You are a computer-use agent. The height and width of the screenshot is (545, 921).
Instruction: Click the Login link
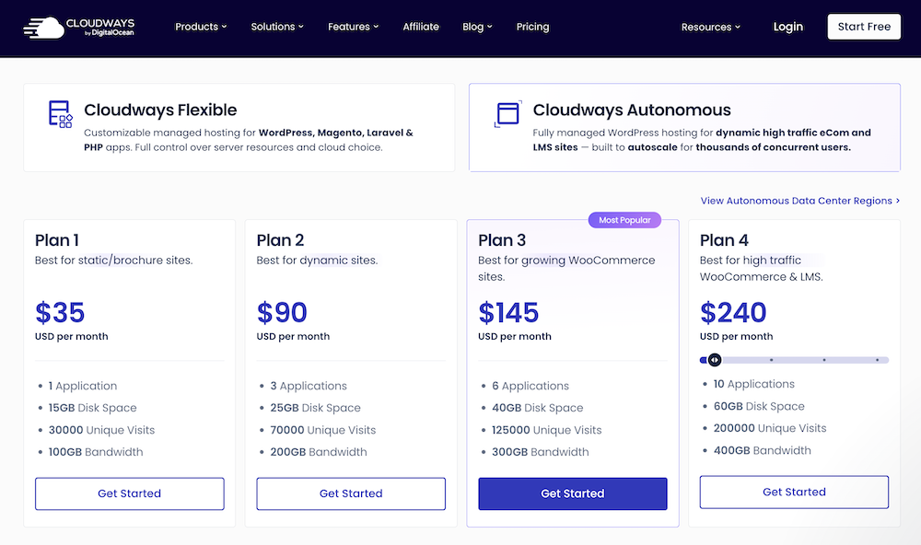[x=787, y=27]
